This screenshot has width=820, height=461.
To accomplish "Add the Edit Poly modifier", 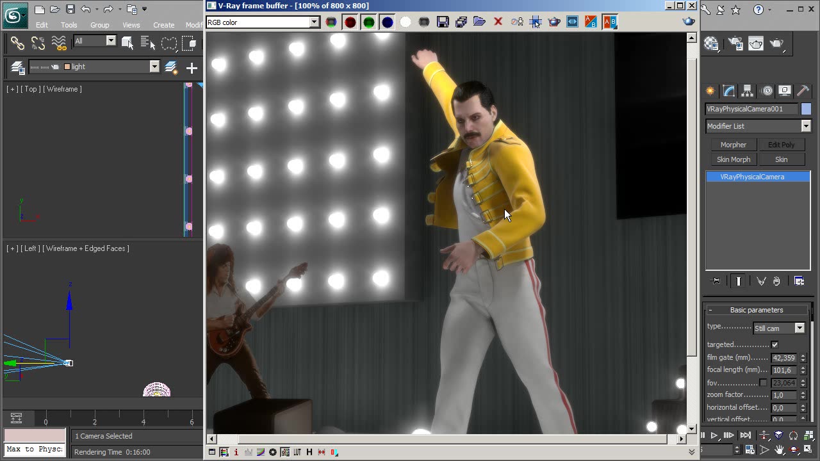I will 781,145.
